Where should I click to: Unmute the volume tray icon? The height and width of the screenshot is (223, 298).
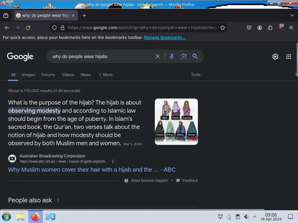tap(246, 217)
